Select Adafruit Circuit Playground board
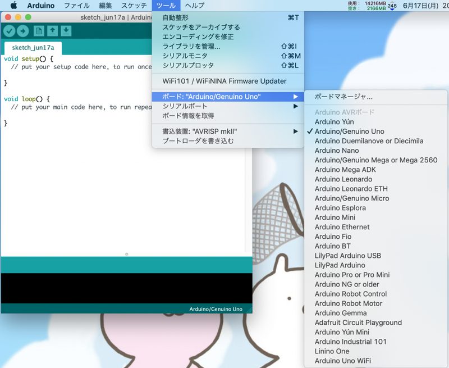 tap(375, 322)
